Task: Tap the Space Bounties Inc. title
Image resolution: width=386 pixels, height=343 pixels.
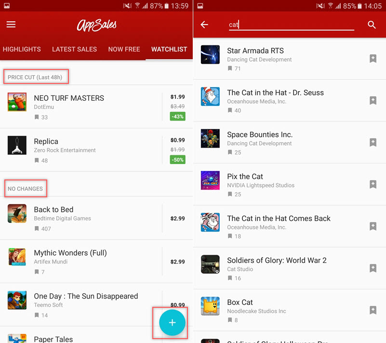Action: [260, 135]
